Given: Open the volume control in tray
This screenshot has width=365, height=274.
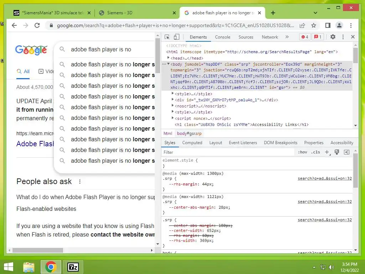Looking at the screenshot, I should click(x=331, y=267).
